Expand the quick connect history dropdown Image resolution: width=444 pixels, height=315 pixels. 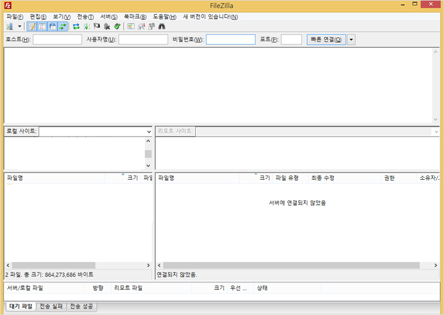(352, 40)
